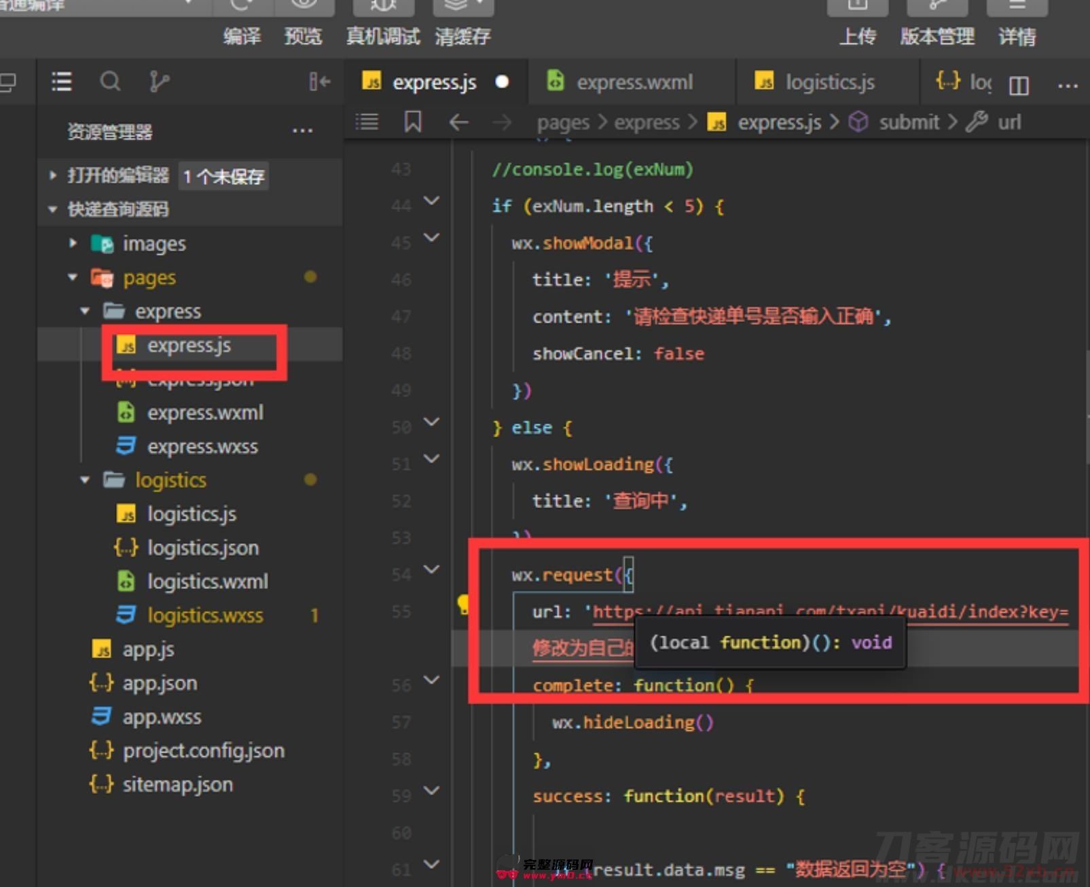Open app.json in file tree
Viewport: 1090px width, 887px height.
(160, 683)
